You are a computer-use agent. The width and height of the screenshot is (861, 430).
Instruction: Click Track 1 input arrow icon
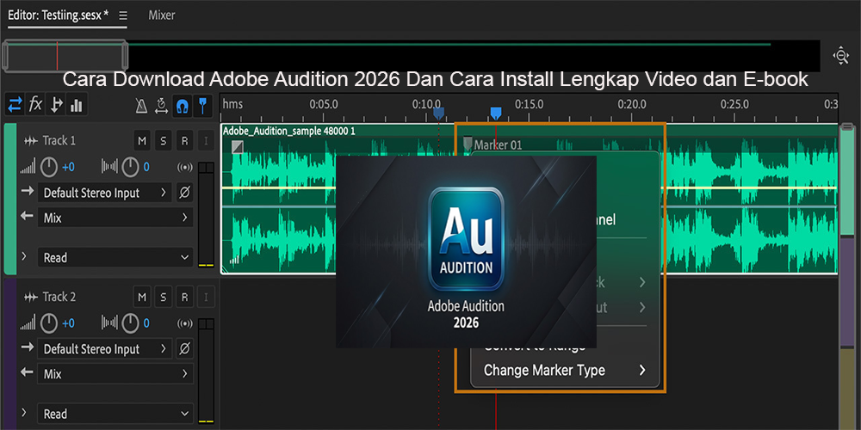[27, 192]
